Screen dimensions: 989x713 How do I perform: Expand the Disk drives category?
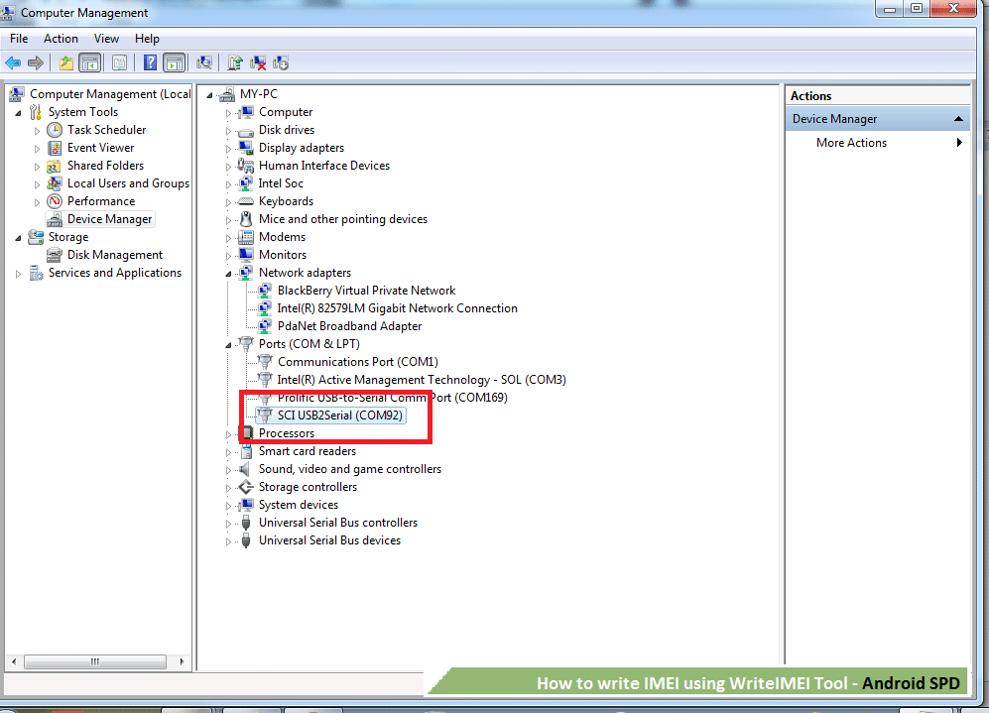click(228, 131)
